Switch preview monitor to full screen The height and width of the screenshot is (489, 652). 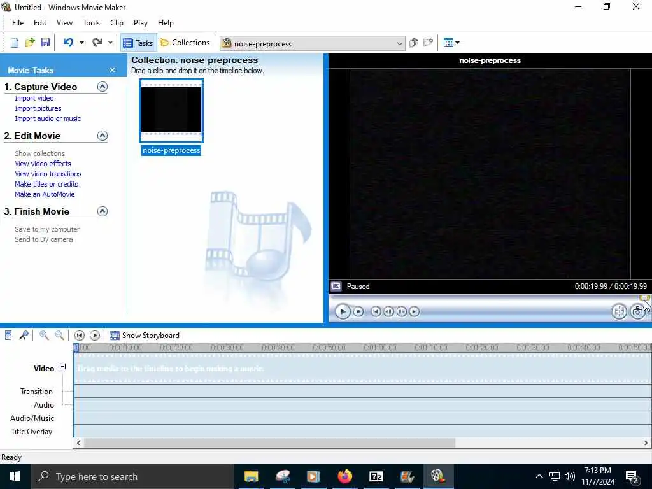(x=336, y=286)
